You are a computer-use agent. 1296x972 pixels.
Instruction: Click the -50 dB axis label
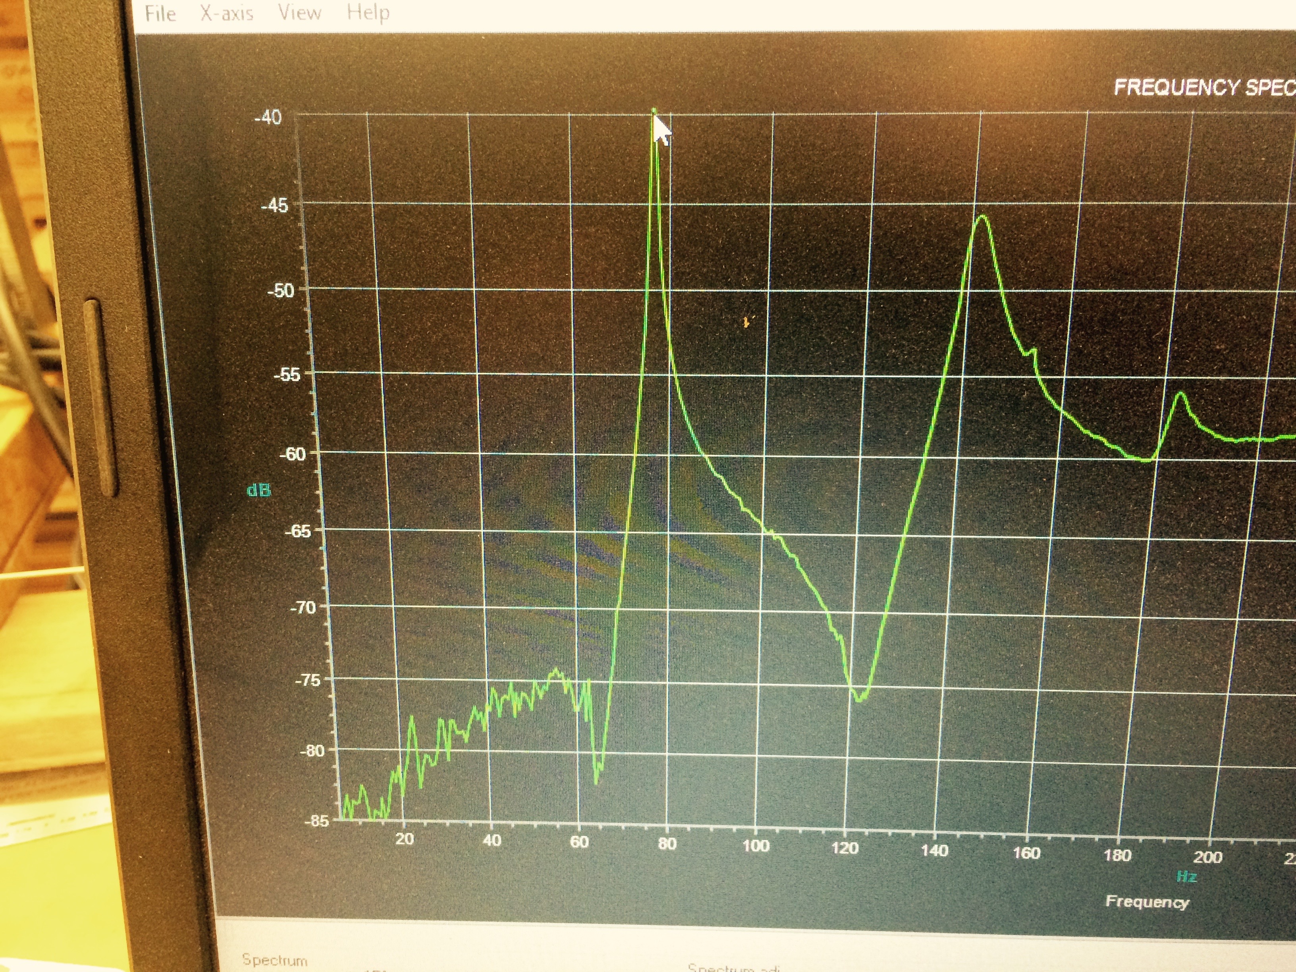tap(281, 291)
